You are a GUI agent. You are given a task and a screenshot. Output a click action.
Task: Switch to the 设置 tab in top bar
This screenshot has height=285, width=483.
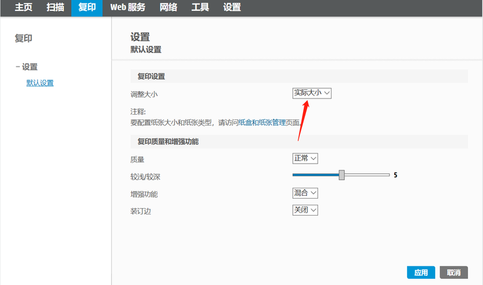(232, 8)
